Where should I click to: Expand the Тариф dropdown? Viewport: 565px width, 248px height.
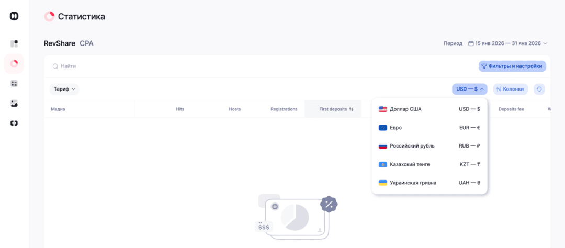coord(64,89)
